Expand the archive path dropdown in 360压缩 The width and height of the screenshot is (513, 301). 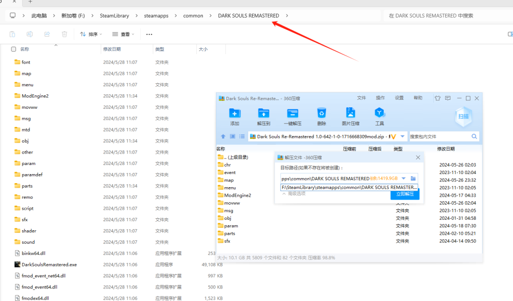pos(402,136)
